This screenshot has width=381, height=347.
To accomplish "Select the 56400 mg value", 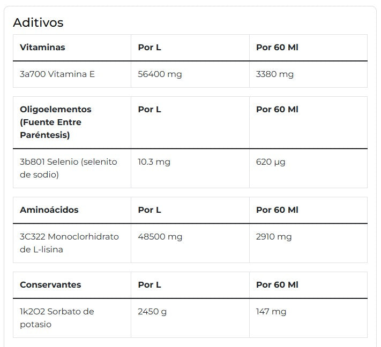I will (x=160, y=74).
